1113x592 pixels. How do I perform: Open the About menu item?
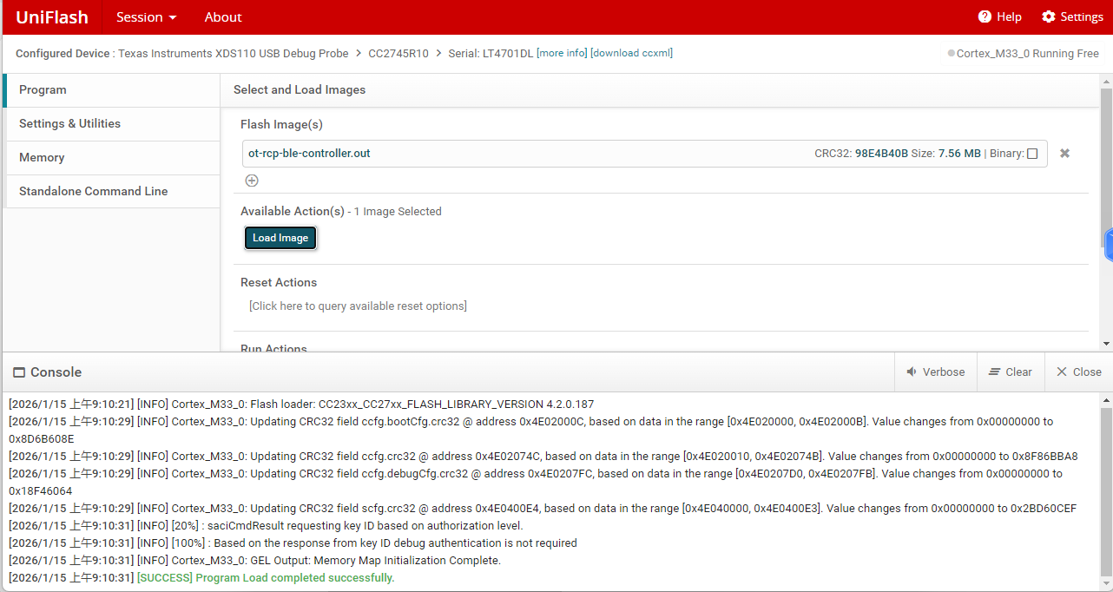pyautogui.click(x=223, y=17)
